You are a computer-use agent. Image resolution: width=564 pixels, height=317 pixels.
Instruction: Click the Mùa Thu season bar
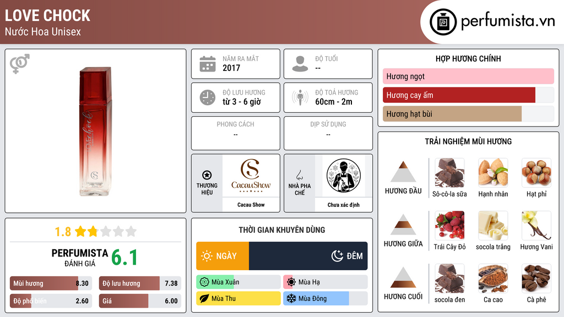[238, 298]
